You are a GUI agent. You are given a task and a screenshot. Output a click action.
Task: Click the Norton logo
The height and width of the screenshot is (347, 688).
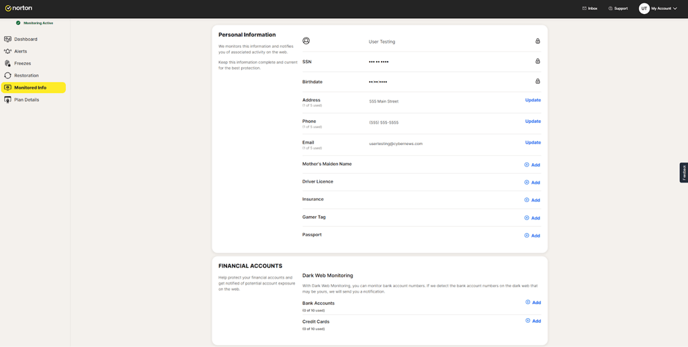[x=18, y=8]
